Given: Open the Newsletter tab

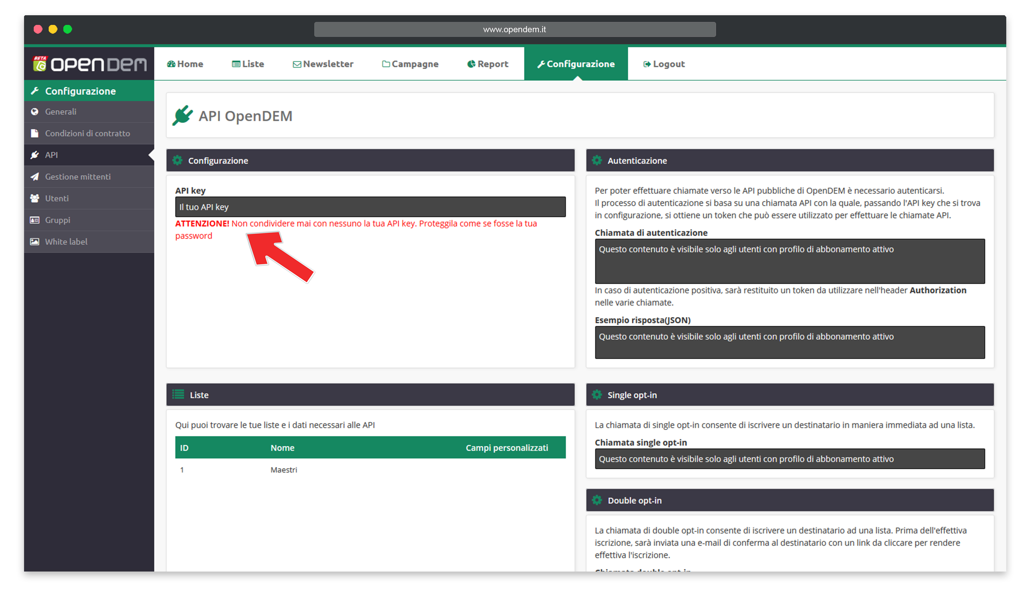Looking at the screenshot, I should tap(323, 64).
